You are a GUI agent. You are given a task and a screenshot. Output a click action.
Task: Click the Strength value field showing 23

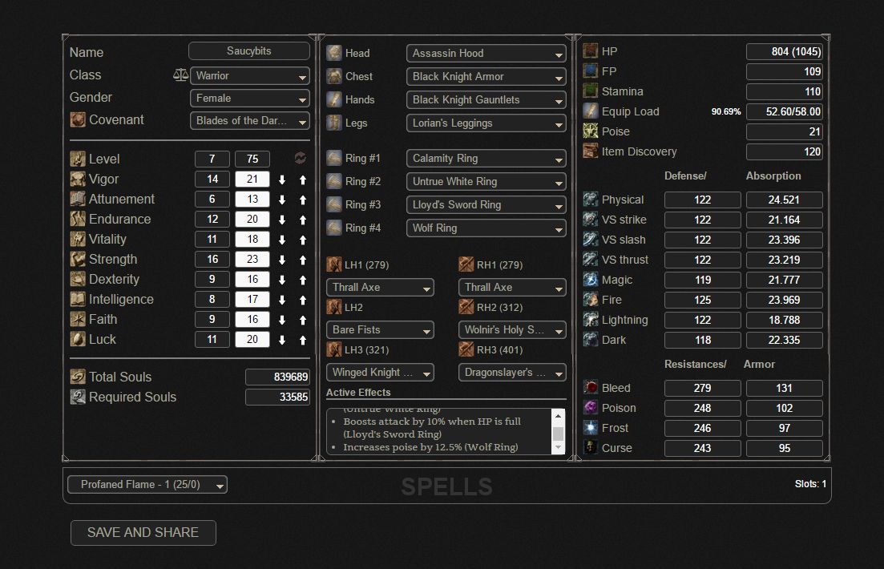coord(252,260)
